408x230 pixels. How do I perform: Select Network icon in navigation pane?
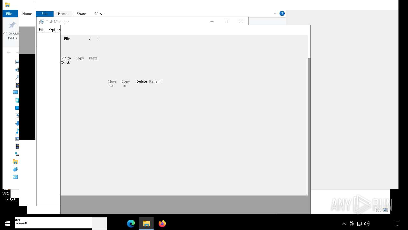point(15,169)
